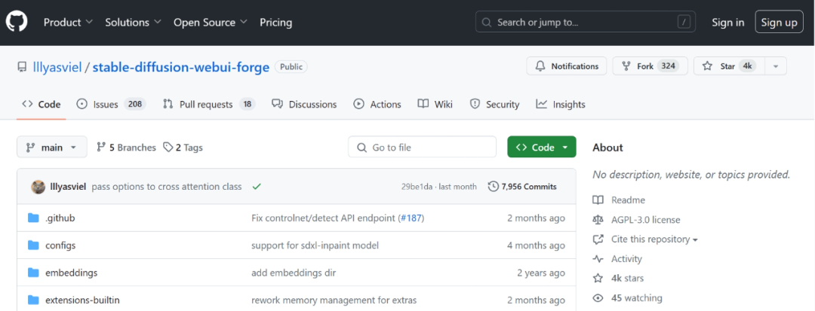Click the green commit status checkmark
Image resolution: width=815 pixels, height=311 pixels.
(257, 186)
